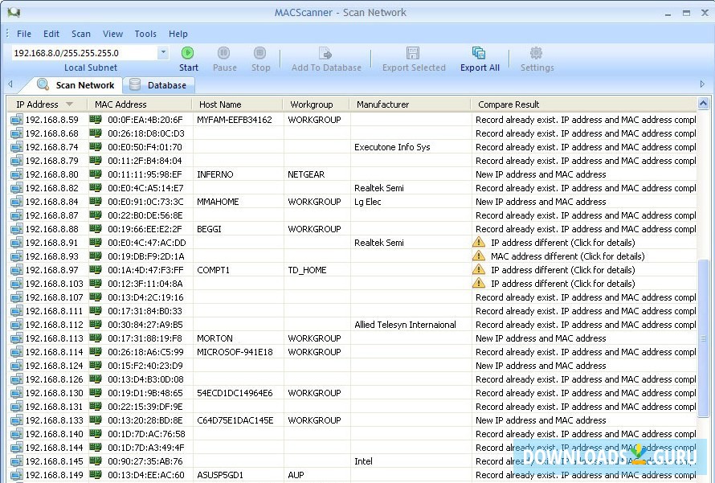
Task: Click warning icon for 192.168.8.93 row
Action: [x=479, y=256]
